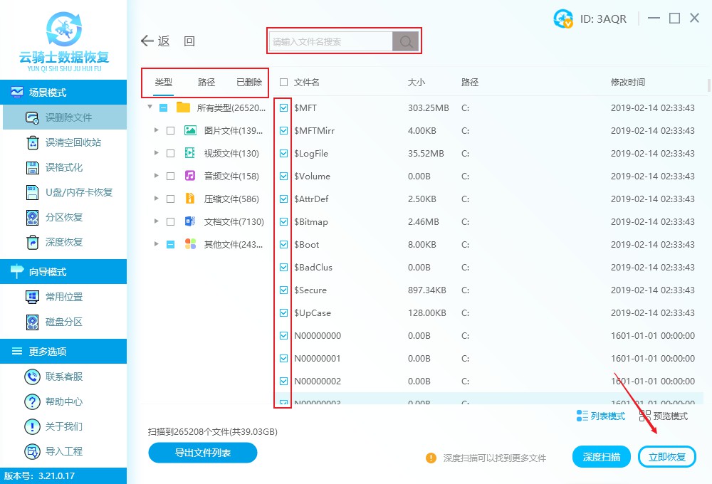
Task: Click the 联系客服 customer service icon
Action: tap(32, 376)
